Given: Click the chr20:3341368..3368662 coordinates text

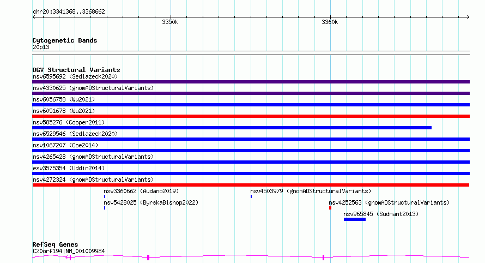Looking at the screenshot, I should (69, 11).
